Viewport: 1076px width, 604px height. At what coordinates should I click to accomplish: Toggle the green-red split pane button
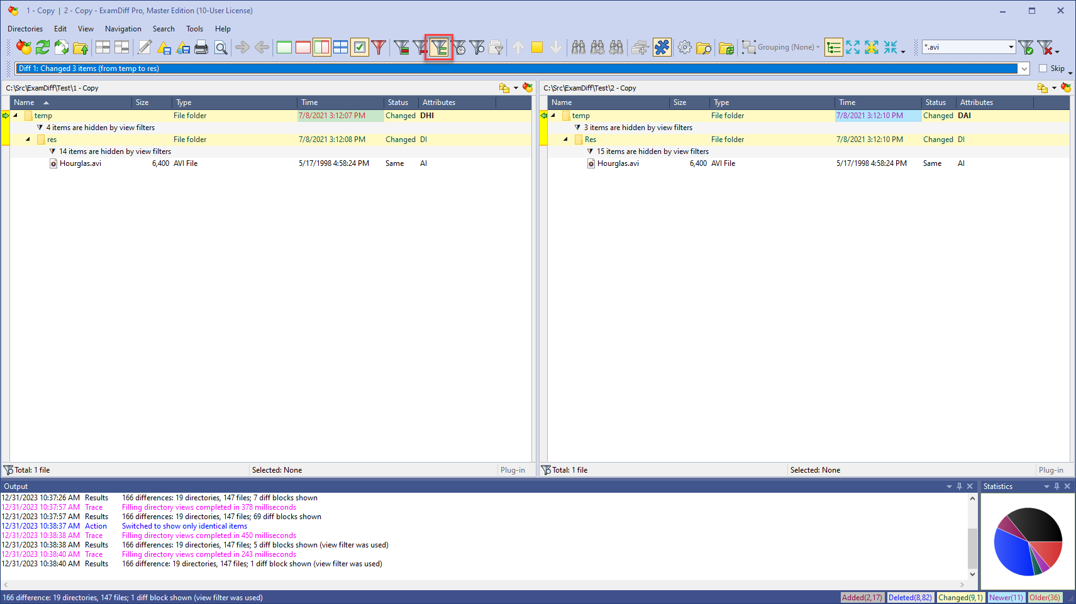[322, 47]
